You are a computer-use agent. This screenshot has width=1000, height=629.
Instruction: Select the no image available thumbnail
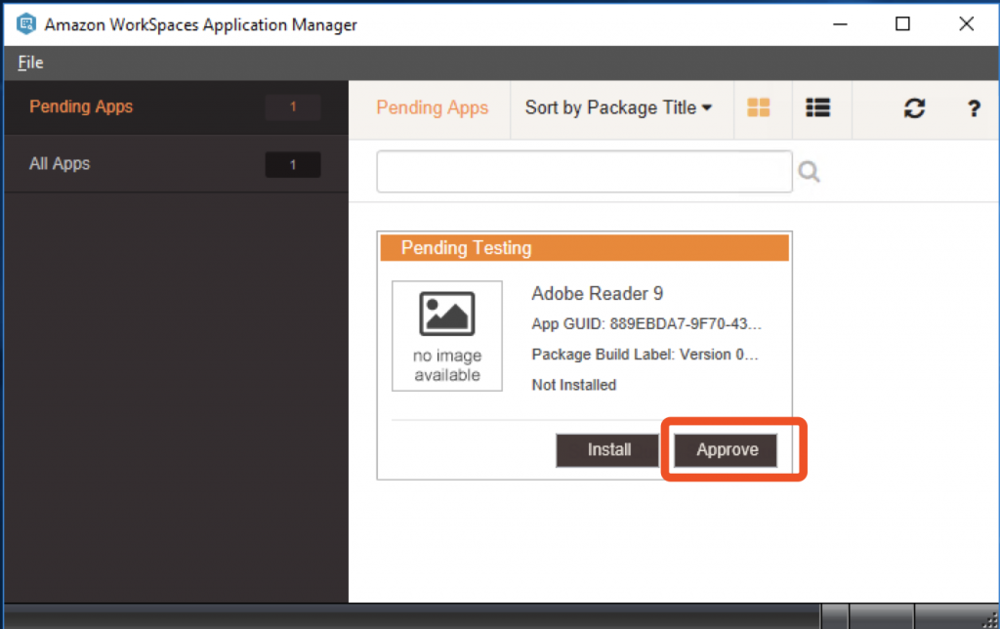[x=447, y=336]
